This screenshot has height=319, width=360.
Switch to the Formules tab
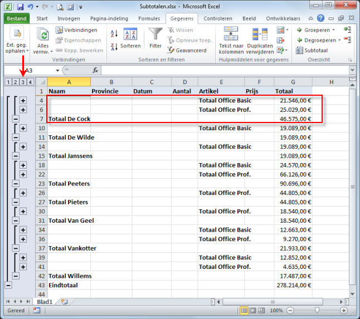coord(149,18)
